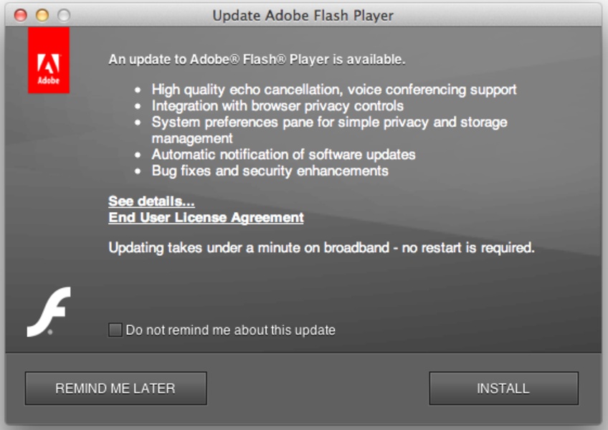
Task: Click the browser privacy controls bullet point
Action: point(280,107)
